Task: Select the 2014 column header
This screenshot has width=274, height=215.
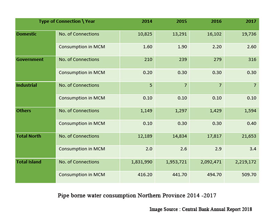Action: (x=147, y=21)
